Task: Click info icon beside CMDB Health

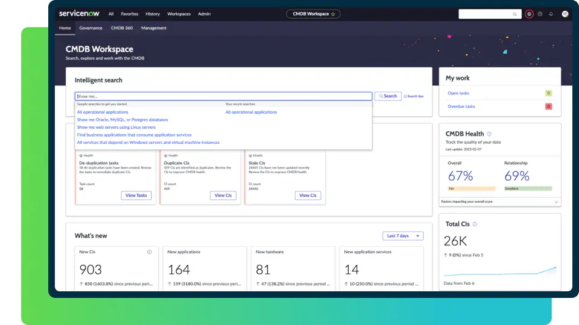Action: [489, 134]
